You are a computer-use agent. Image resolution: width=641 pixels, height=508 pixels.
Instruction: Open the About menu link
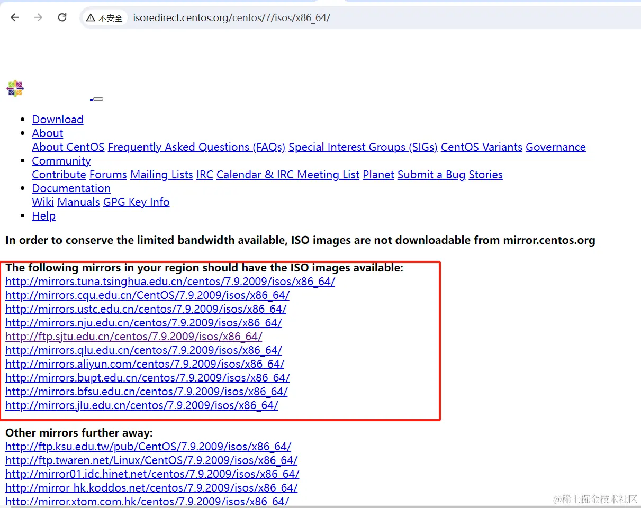[x=48, y=133]
